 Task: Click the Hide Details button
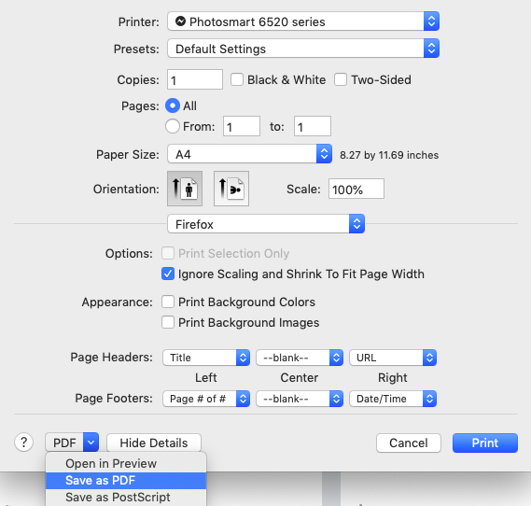[x=154, y=443]
